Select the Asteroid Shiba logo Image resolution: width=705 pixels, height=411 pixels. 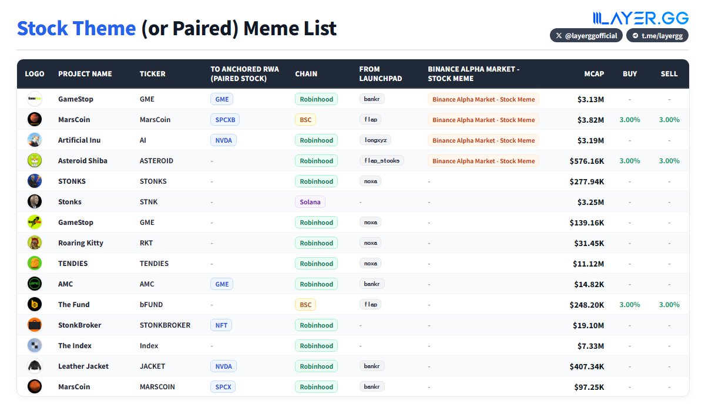pyautogui.click(x=35, y=161)
